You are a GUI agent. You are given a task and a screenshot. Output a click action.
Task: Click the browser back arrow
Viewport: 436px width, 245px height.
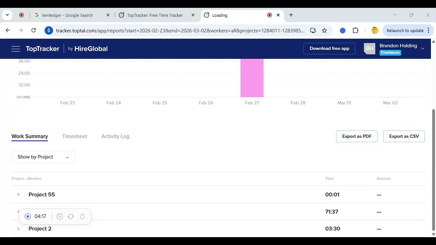[x=8, y=30]
